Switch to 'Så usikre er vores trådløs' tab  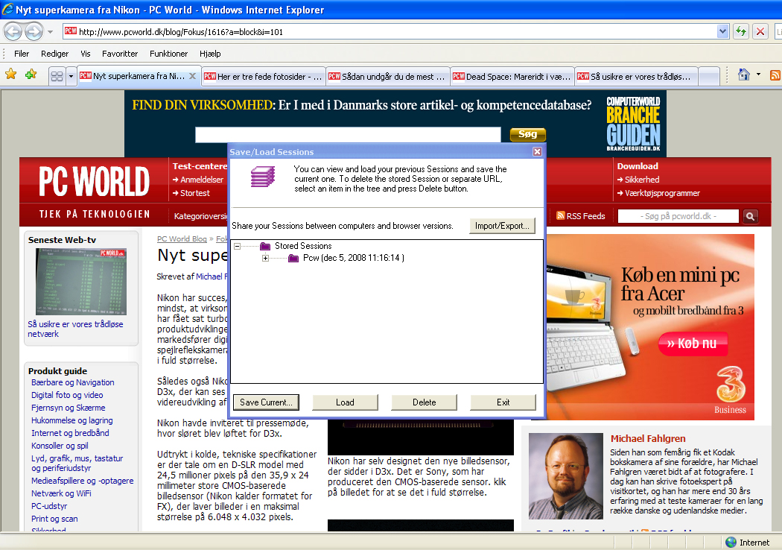click(636, 76)
